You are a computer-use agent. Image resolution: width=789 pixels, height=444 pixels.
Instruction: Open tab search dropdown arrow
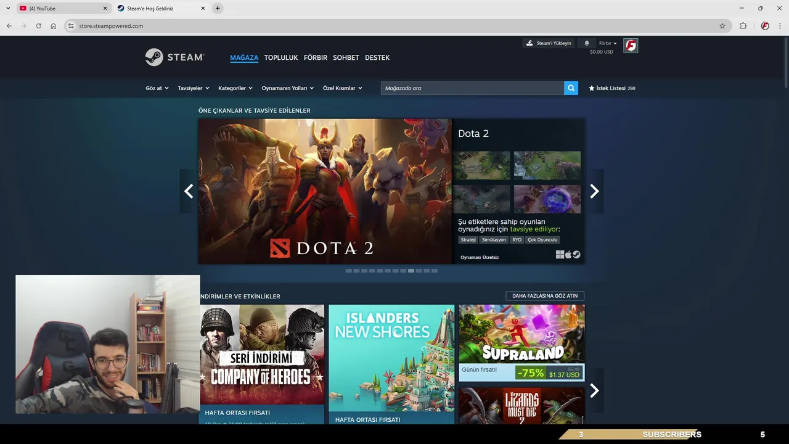coord(8,8)
